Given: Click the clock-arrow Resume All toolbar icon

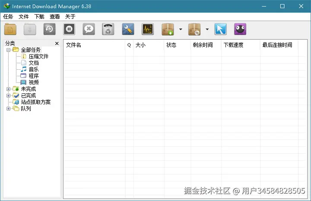Looking at the screenshot, I should (x=49, y=29).
